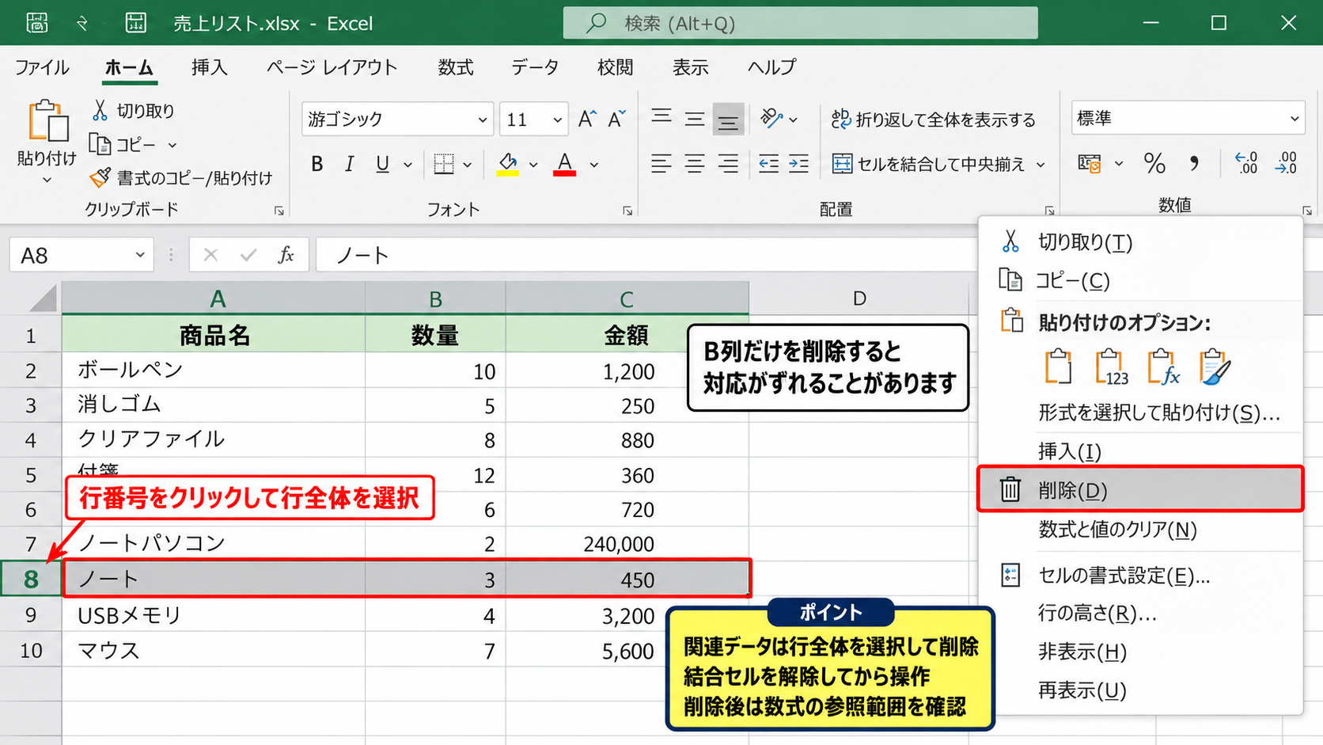This screenshot has height=745, width=1323.
Task: Choose Delete (削除) in context menu
Action: 1140,490
